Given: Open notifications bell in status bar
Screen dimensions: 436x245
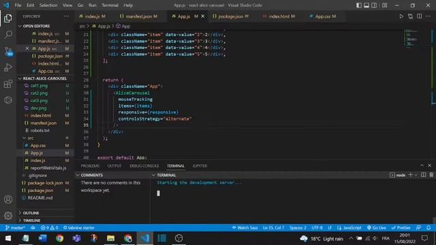Looking at the screenshot, I should (429, 227).
